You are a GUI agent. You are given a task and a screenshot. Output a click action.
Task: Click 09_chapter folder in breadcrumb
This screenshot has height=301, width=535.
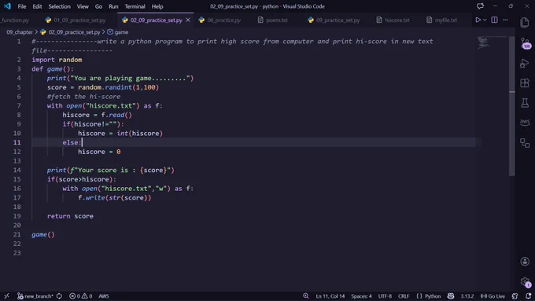pyautogui.click(x=20, y=32)
